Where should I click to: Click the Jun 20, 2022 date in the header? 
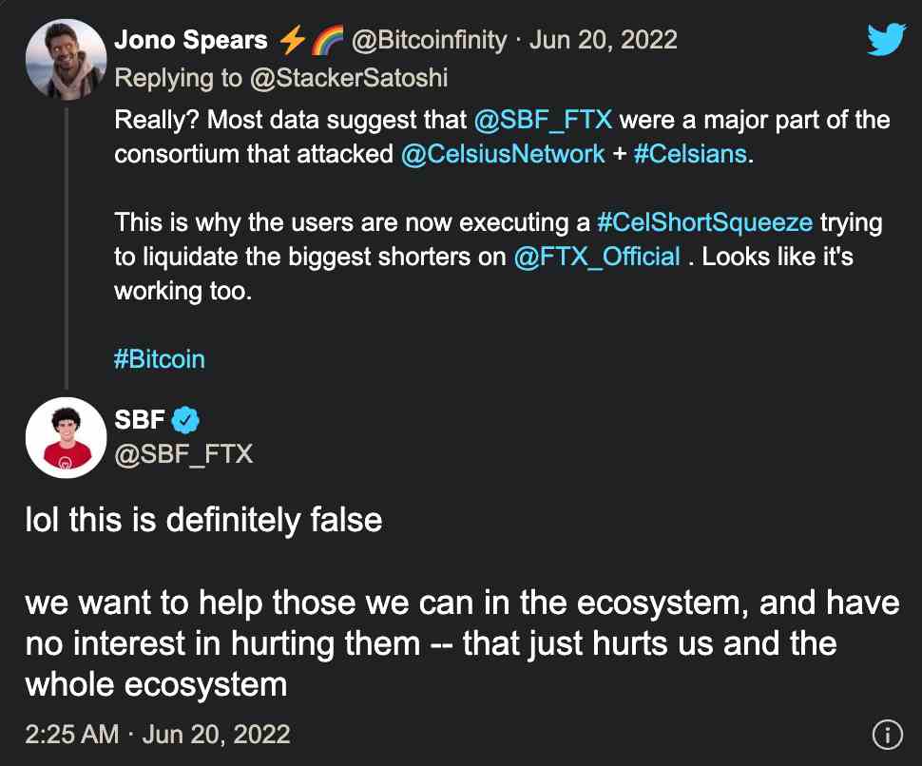604,40
